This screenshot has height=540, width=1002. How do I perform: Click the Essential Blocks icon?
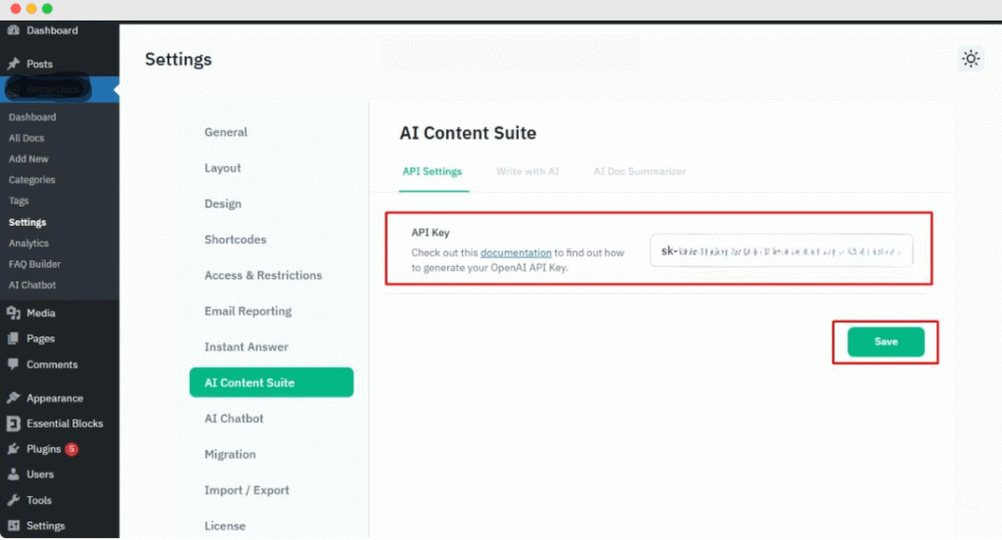14,424
